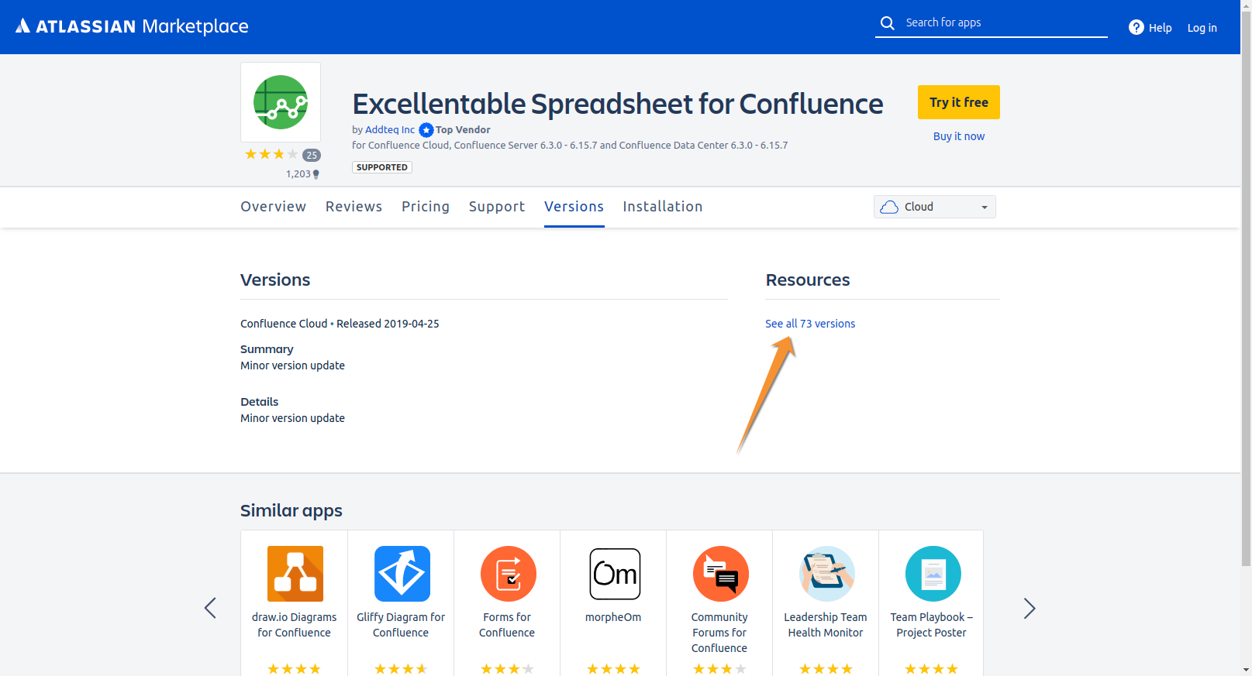1252x676 pixels.
Task: Click the Team Playbook – Project Poster title
Action: (x=932, y=625)
